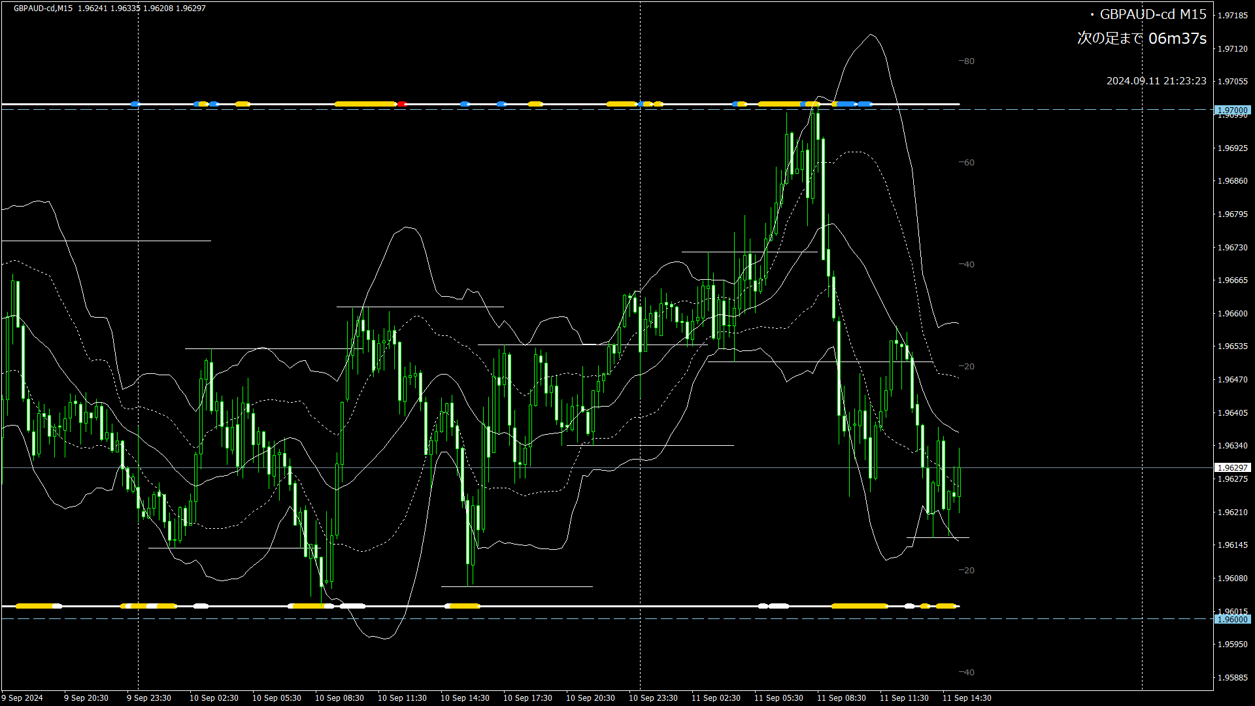Click the leftmost blue dot on upper band
1255x706 pixels.
135,104
